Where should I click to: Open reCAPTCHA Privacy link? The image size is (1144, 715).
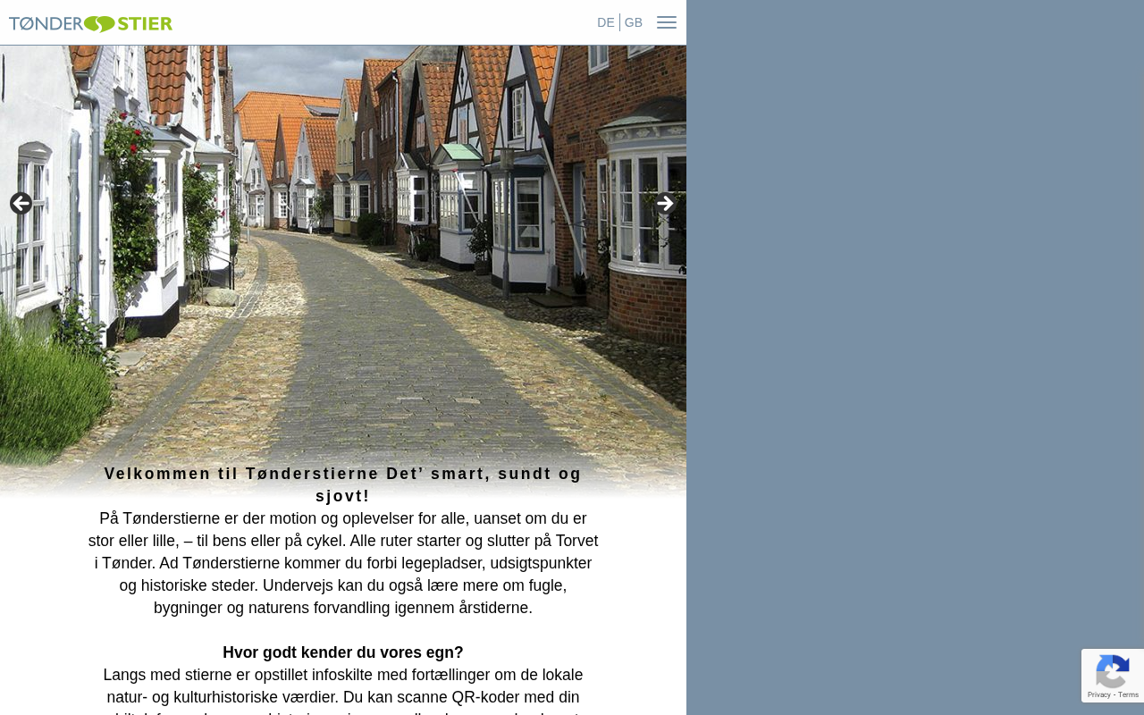click(x=1098, y=694)
